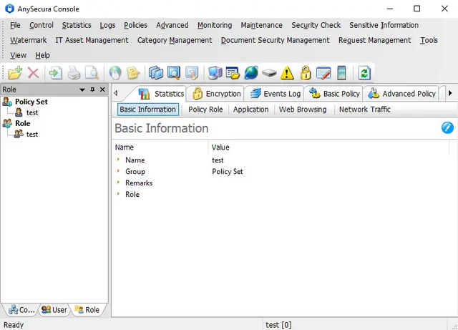Close the Role panel with its X
Viewport: 458px width, 330px height.
point(102,89)
